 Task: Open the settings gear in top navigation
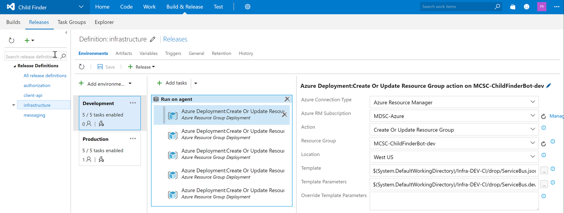[x=248, y=7]
